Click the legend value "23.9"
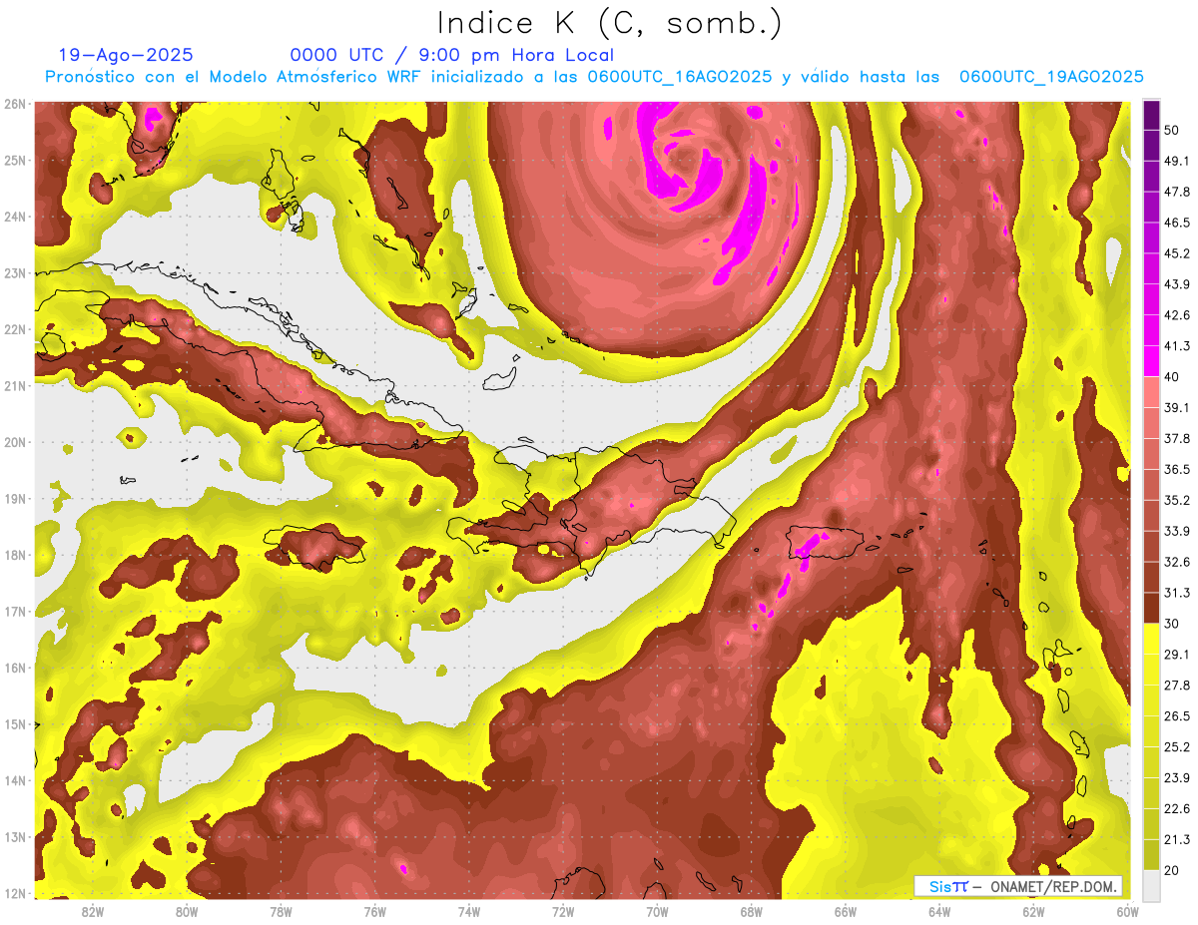This screenshot has width=1198, height=925. click(1177, 777)
